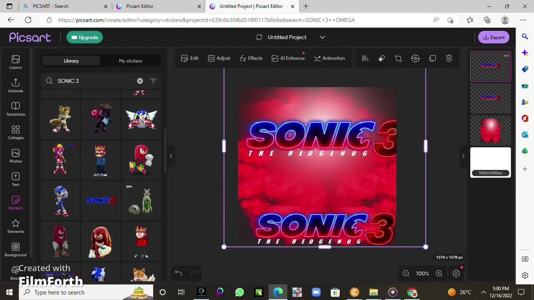534x300 pixels.
Task: Apply AI Enhance to the sticker
Action: [288, 58]
